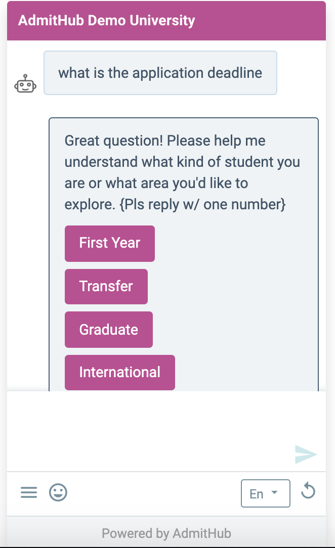Image resolution: width=335 pixels, height=548 pixels.
Task: Click the 'are or what area you'd like to' line
Action: point(156,183)
